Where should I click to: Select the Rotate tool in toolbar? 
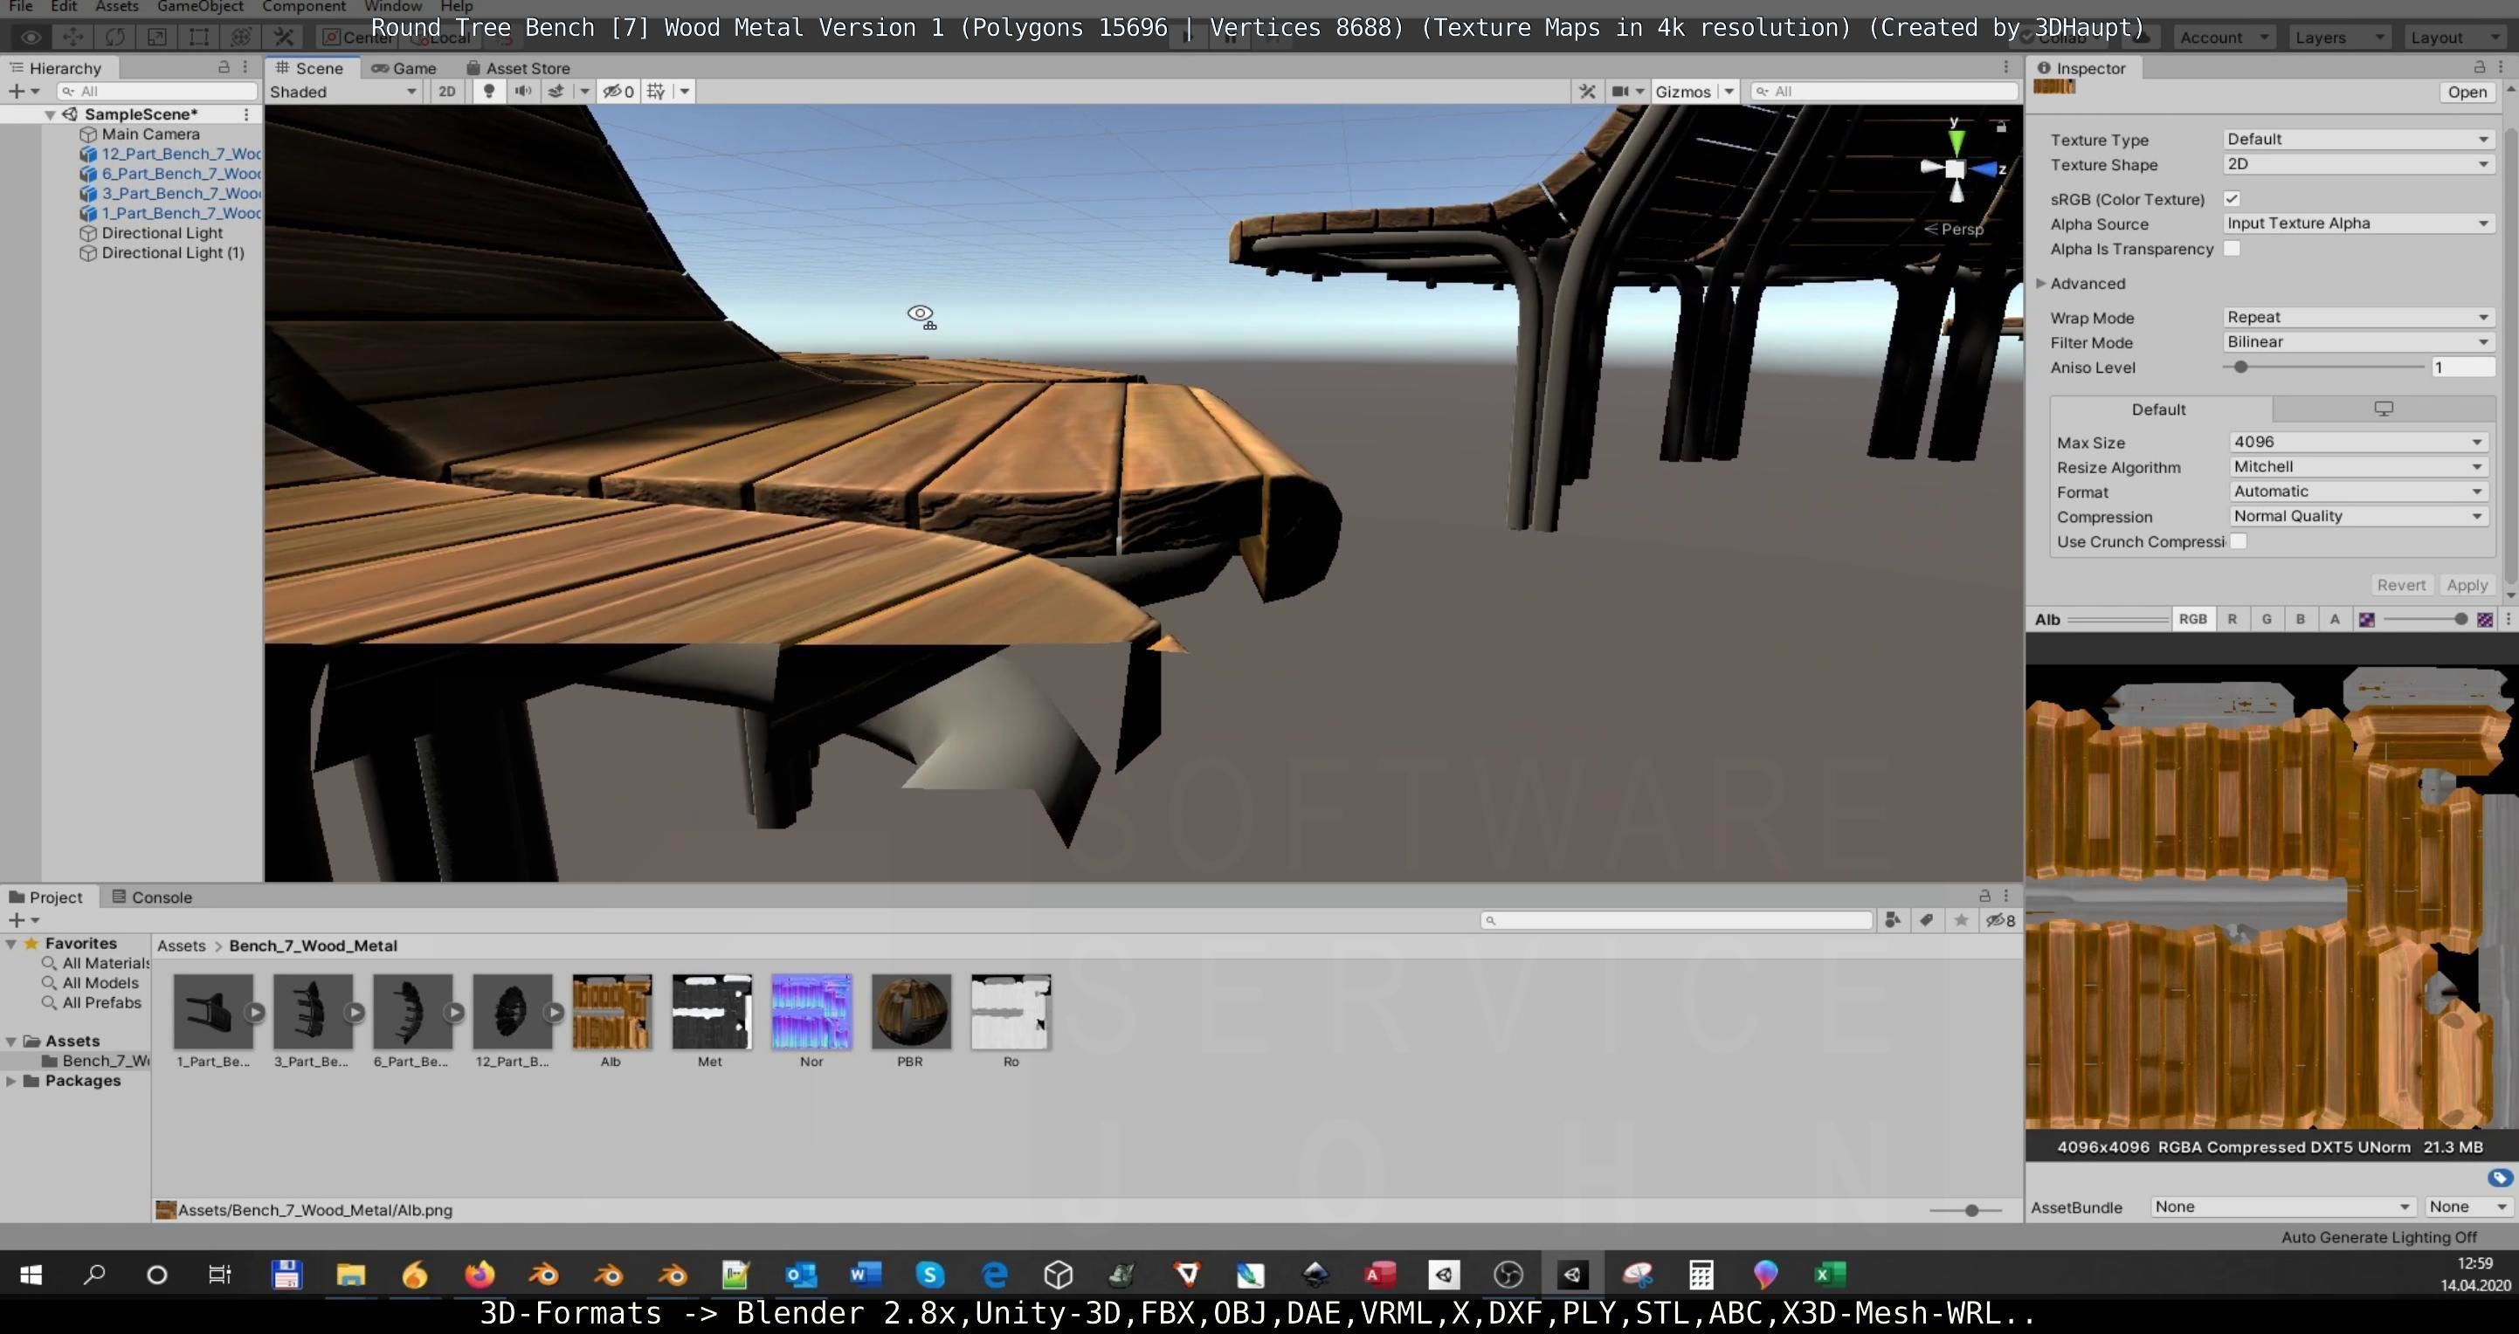[114, 38]
